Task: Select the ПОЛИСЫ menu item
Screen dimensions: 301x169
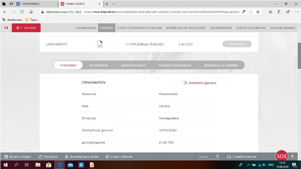Action: click(106, 28)
